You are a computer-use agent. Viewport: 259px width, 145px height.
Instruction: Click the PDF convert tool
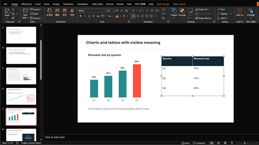click(251, 13)
